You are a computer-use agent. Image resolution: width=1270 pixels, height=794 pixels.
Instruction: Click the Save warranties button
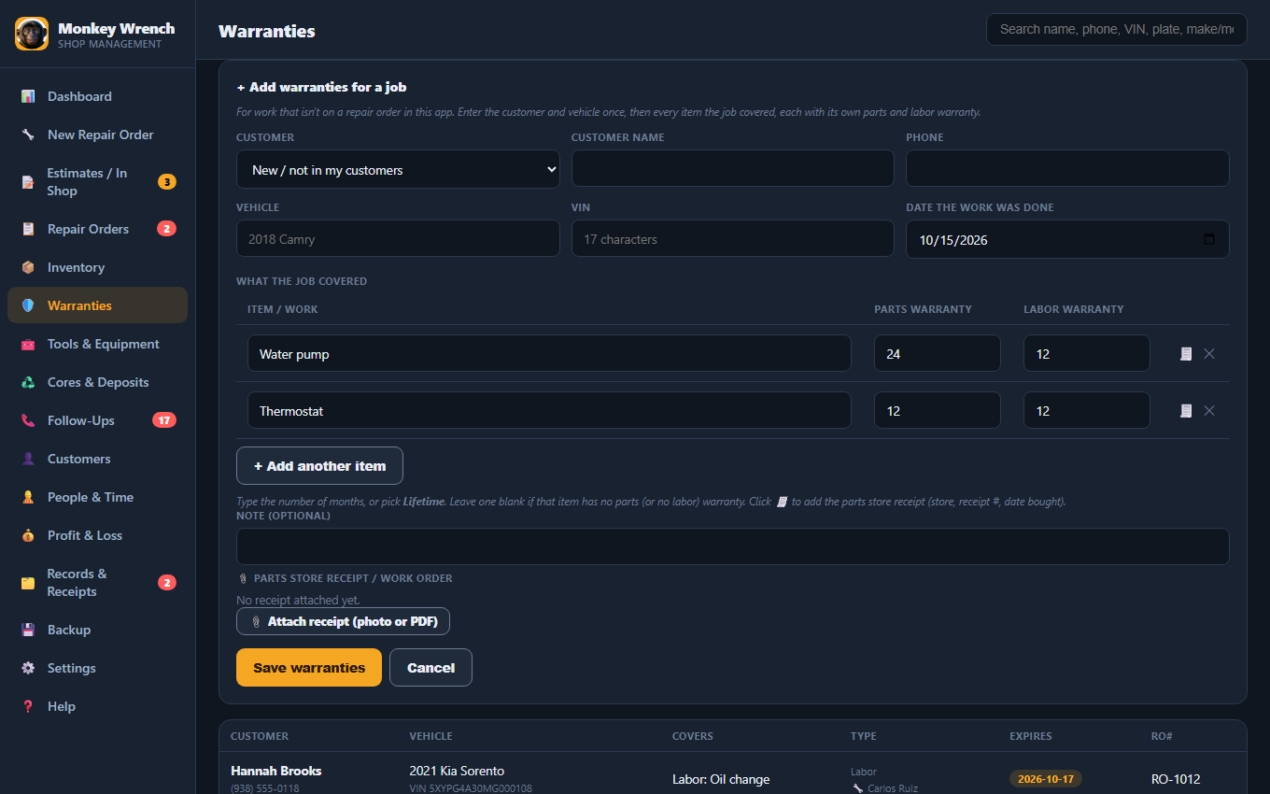click(309, 668)
